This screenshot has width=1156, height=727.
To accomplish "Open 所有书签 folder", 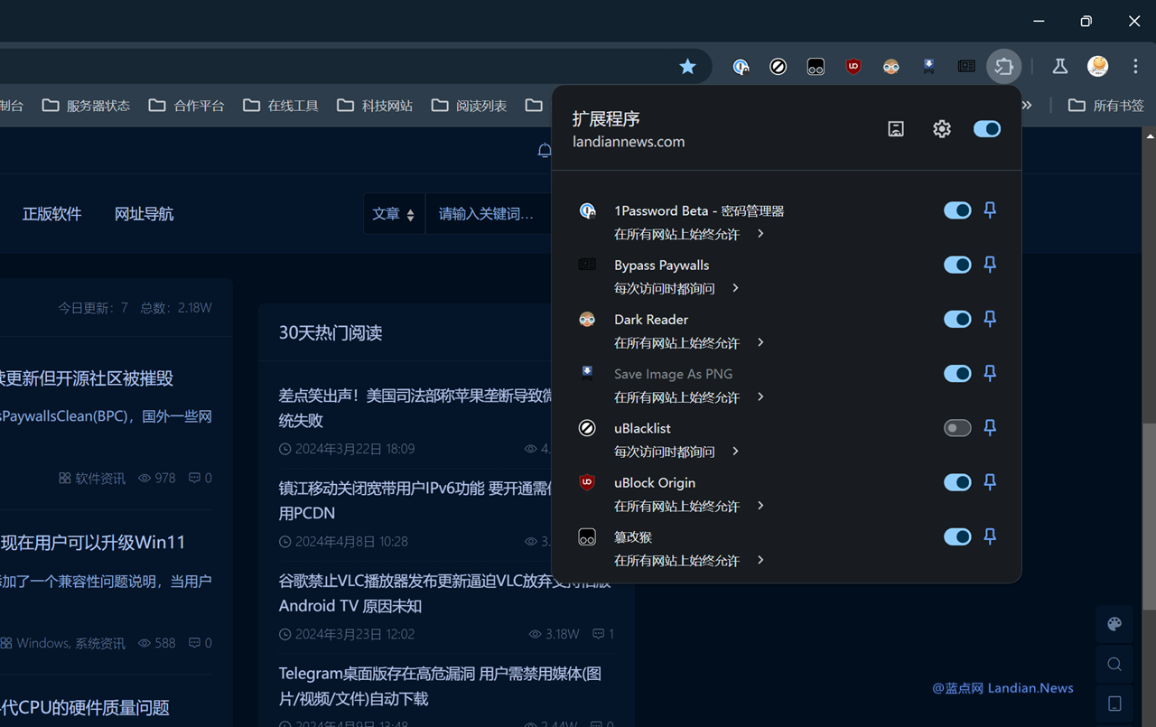I will coord(1106,106).
